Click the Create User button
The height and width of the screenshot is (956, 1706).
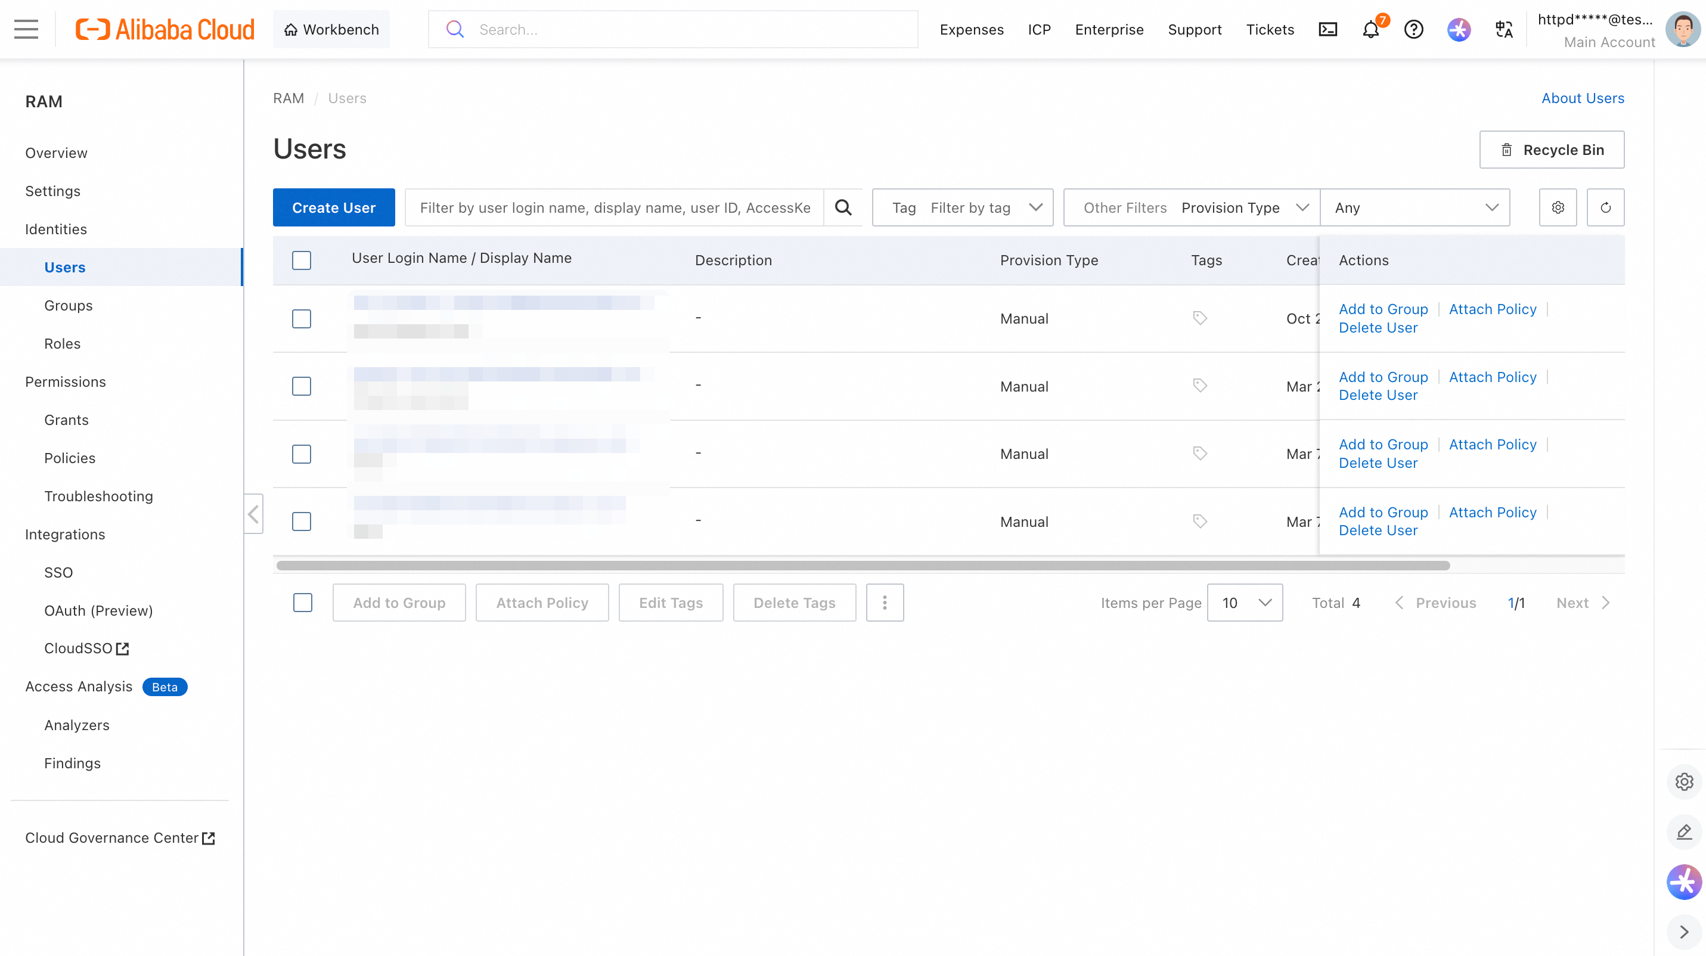pos(333,208)
